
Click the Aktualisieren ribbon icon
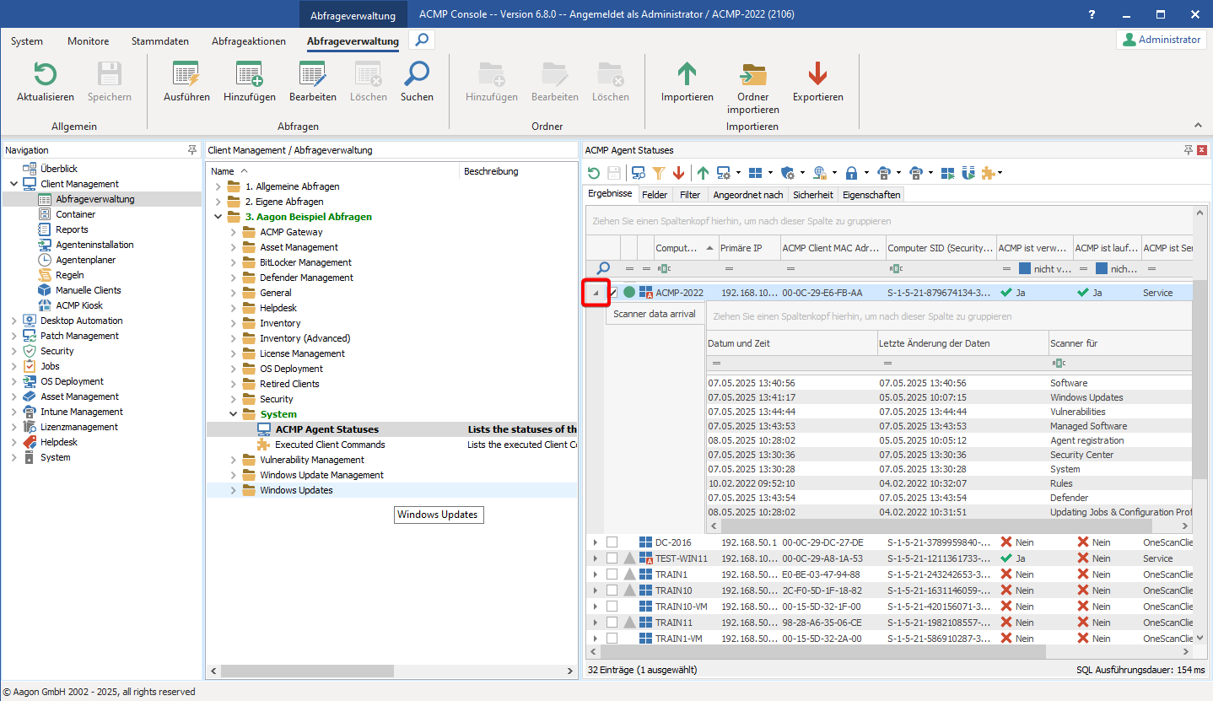click(45, 76)
